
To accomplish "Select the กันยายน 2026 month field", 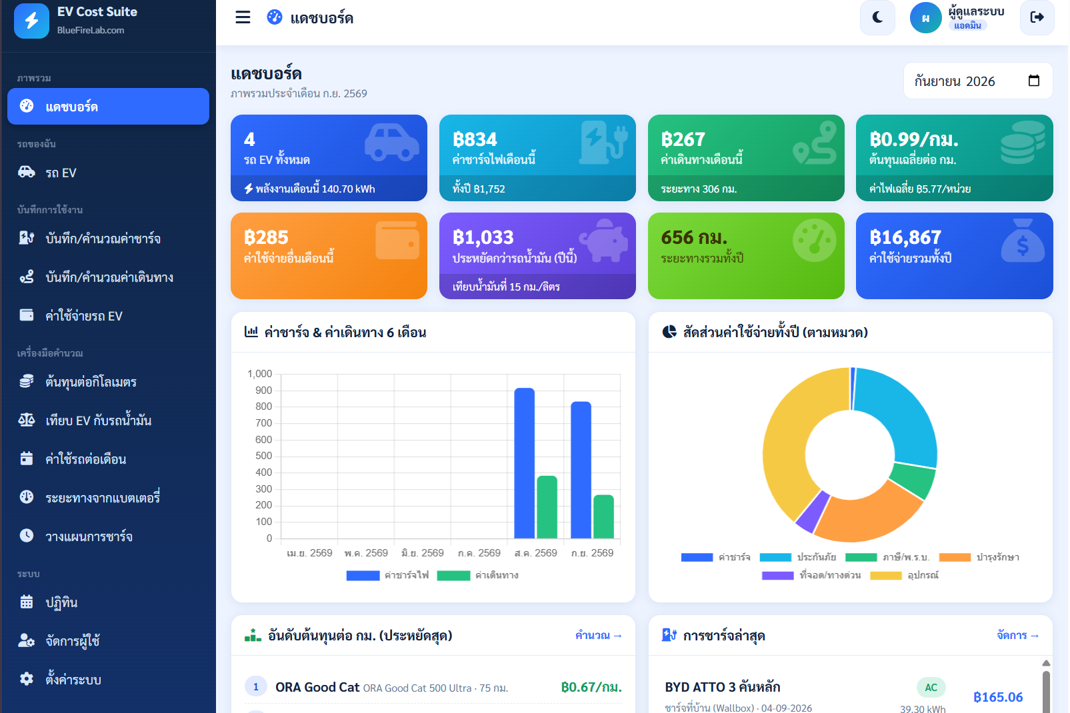I will 978,81.
